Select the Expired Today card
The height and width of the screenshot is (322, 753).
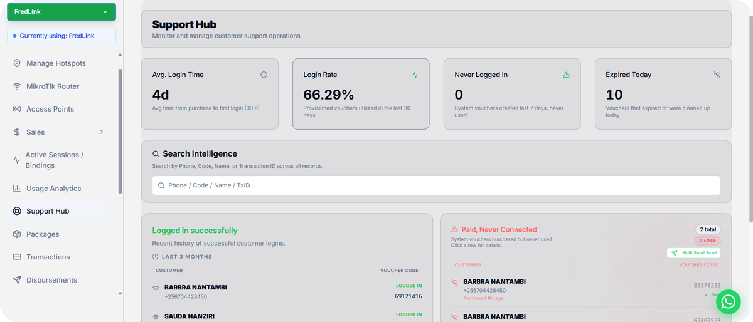click(663, 94)
